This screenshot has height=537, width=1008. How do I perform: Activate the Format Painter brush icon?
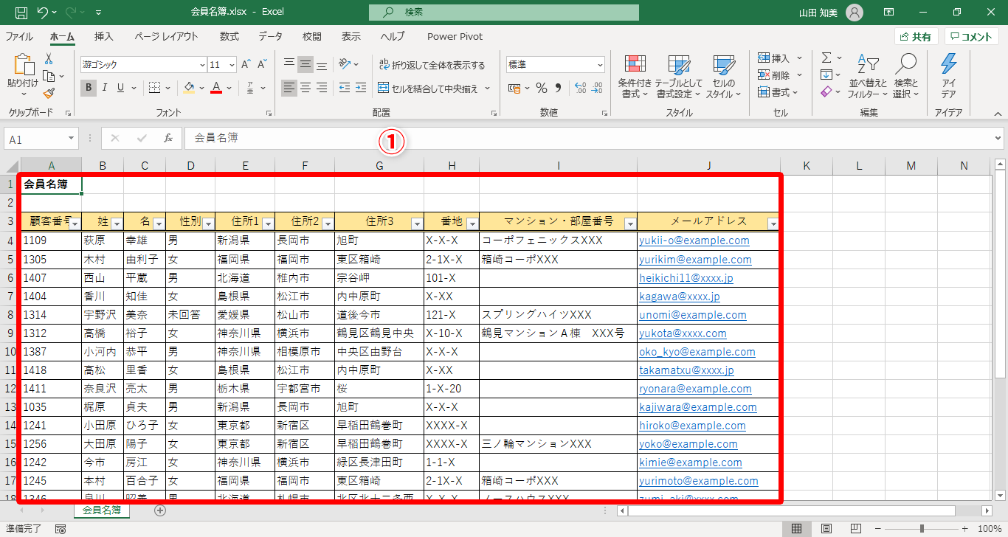[x=49, y=93]
